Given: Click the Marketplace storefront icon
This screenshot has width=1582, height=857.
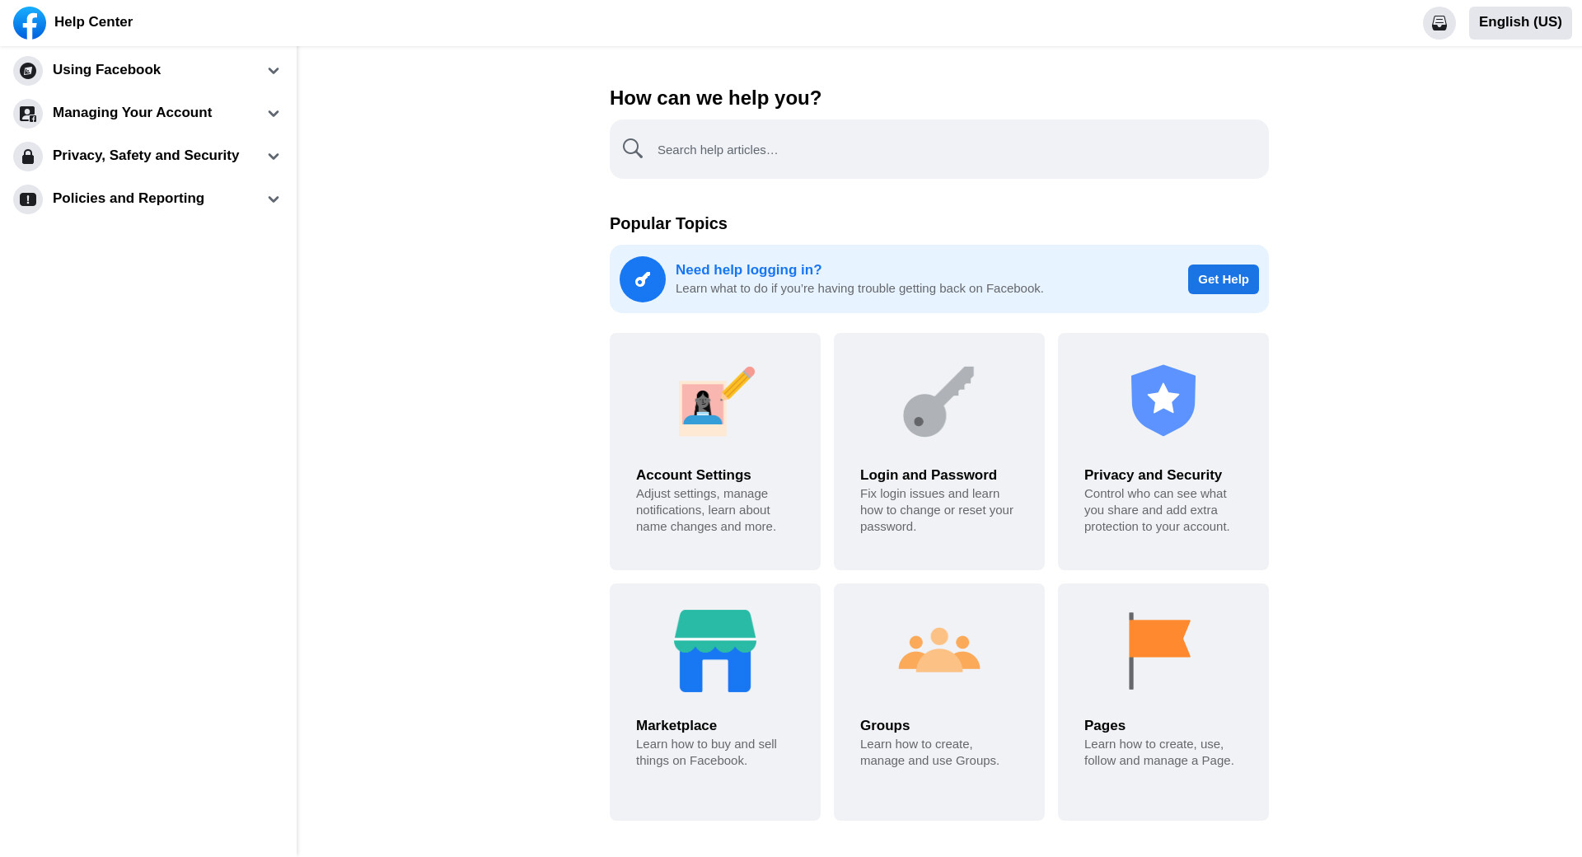Looking at the screenshot, I should [715, 651].
